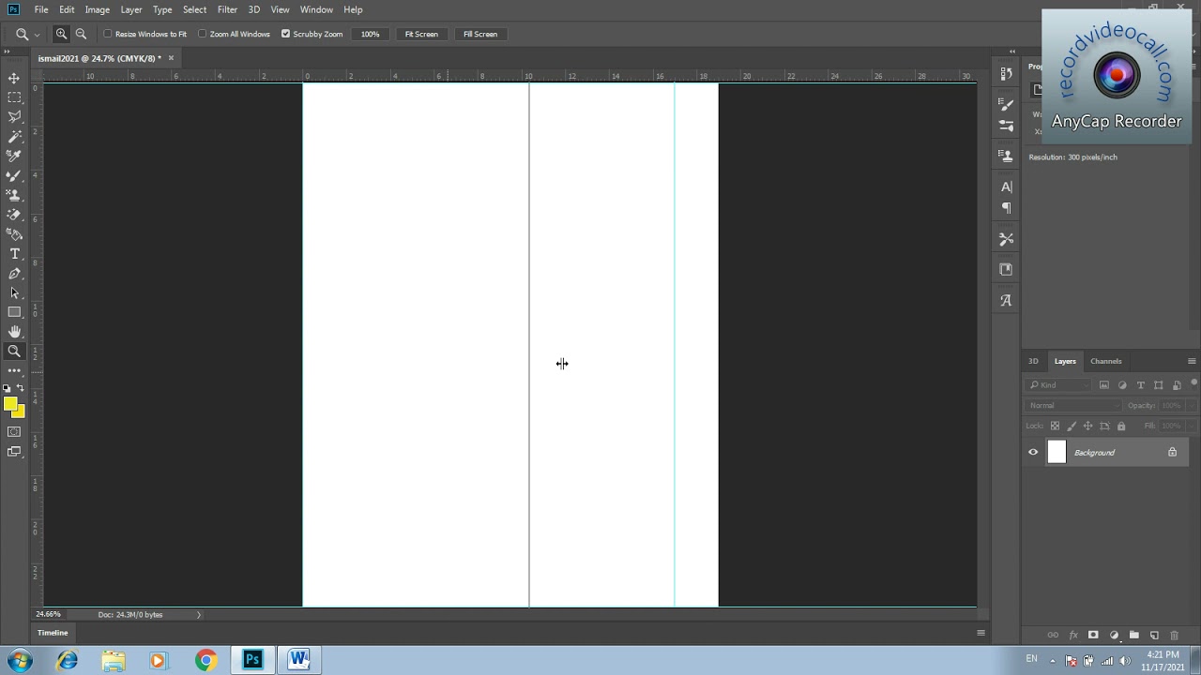Select the Rectangle shape tool
1201x675 pixels.
pos(14,312)
